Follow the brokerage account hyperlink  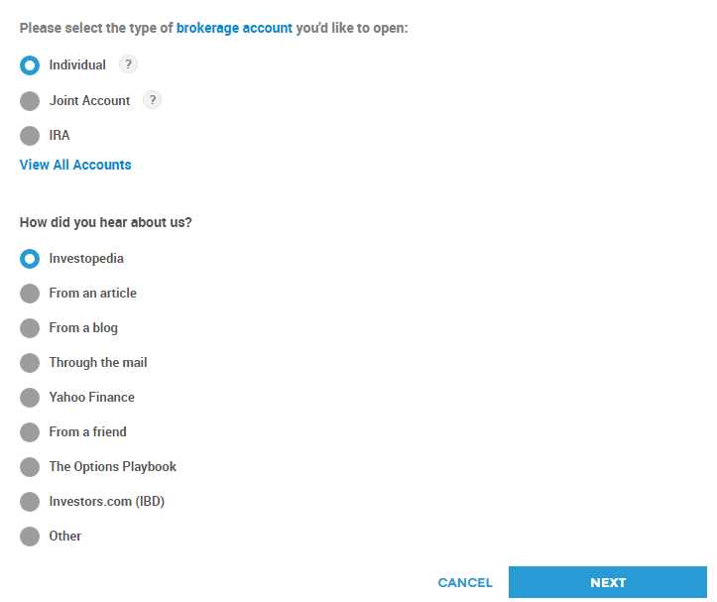point(234,28)
